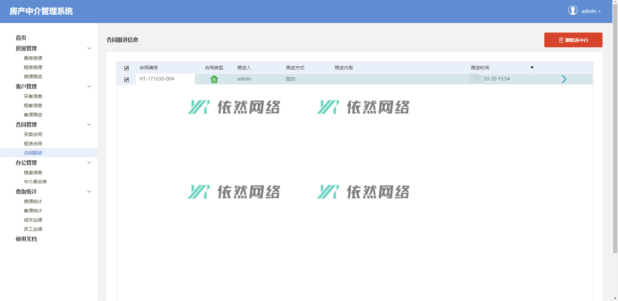Click the 房产中介管理系统 title
Image resolution: width=618 pixels, height=301 pixels.
click(x=41, y=11)
